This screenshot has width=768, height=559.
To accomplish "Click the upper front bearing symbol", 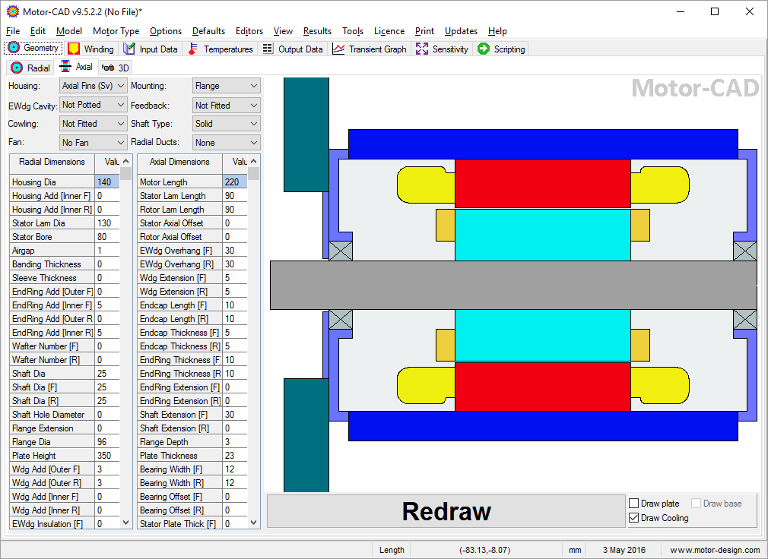I will tap(341, 251).
